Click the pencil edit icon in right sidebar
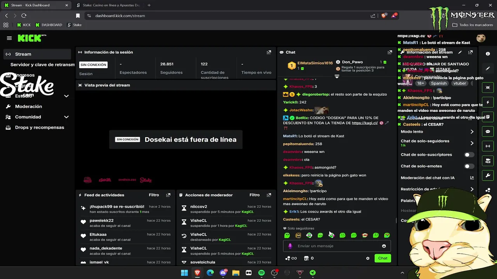Viewport: 497px width, 279px height. point(488,68)
